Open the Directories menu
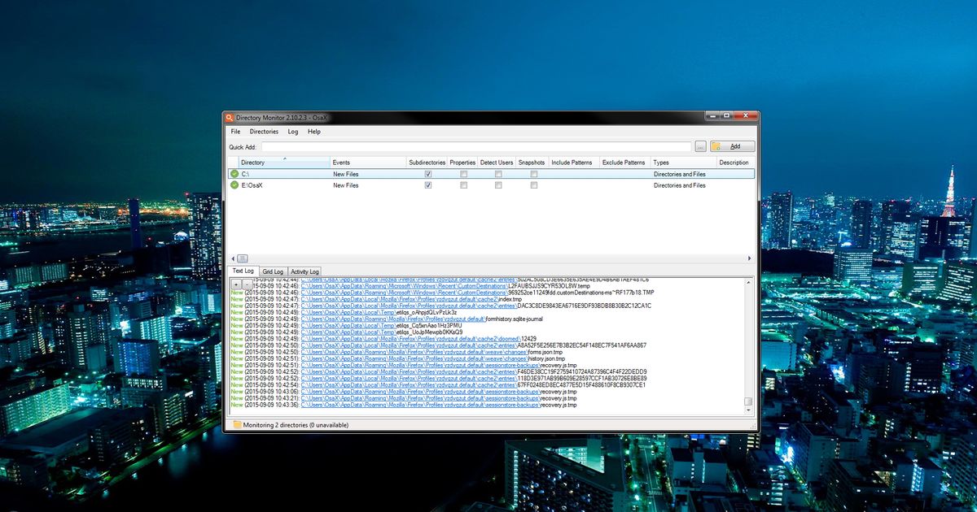The width and height of the screenshot is (977, 512). [264, 131]
